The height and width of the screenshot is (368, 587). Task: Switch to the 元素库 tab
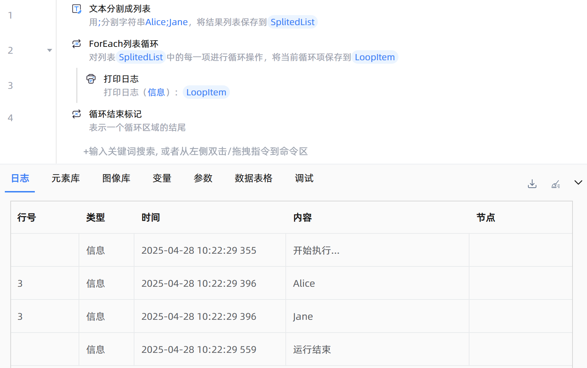[65, 178]
